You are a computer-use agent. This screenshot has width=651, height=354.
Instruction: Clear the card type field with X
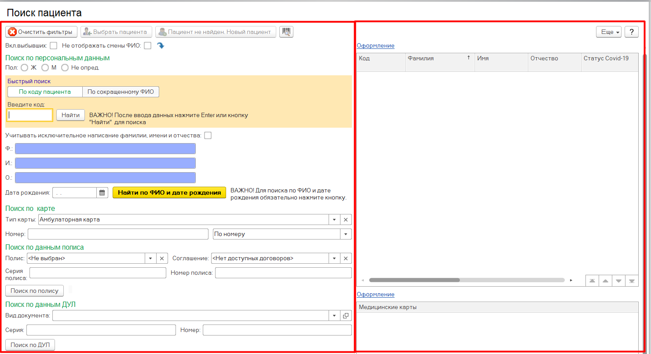click(x=345, y=220)
